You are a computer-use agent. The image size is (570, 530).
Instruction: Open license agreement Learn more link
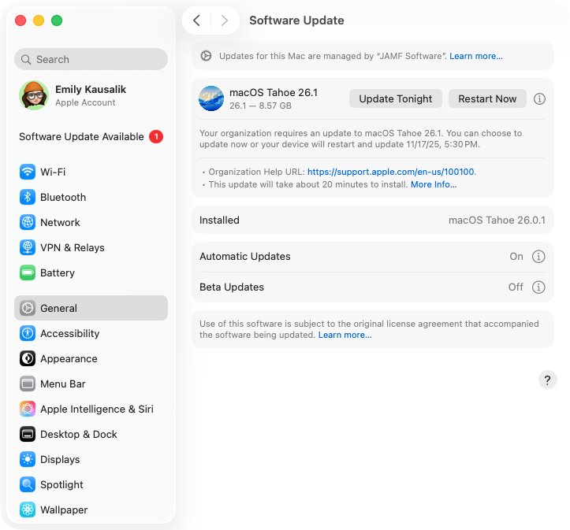point(345,335)
